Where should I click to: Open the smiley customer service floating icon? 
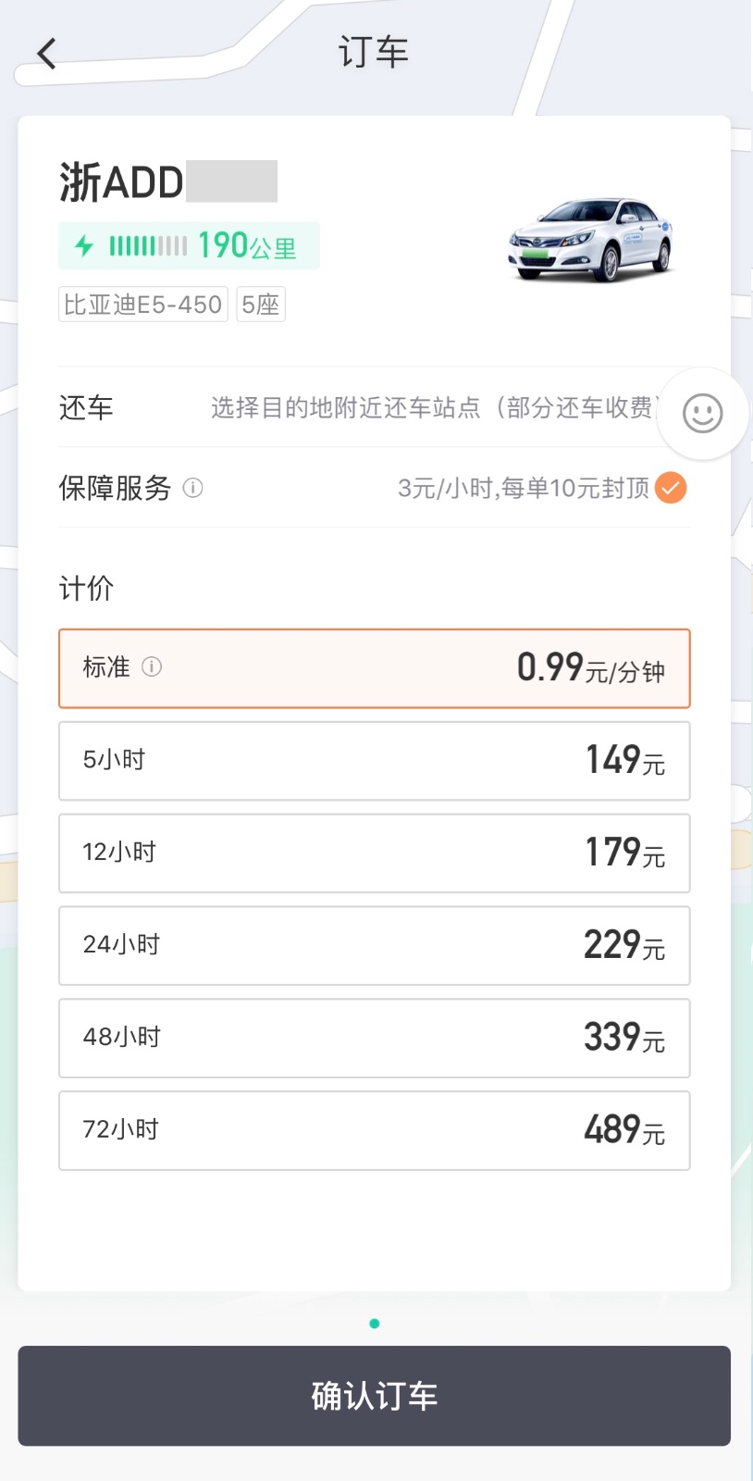701,414
